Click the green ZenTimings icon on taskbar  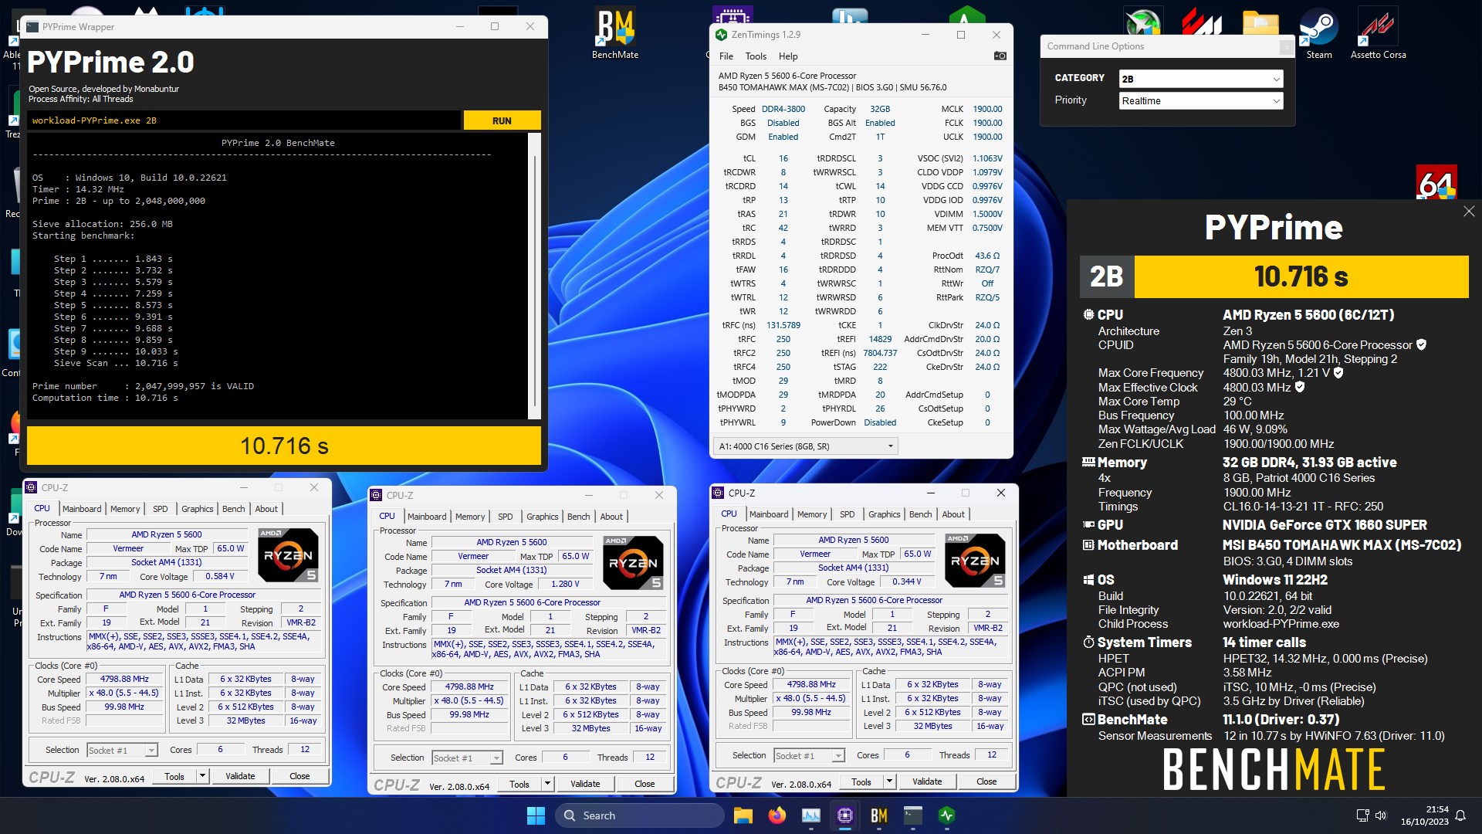947,815
